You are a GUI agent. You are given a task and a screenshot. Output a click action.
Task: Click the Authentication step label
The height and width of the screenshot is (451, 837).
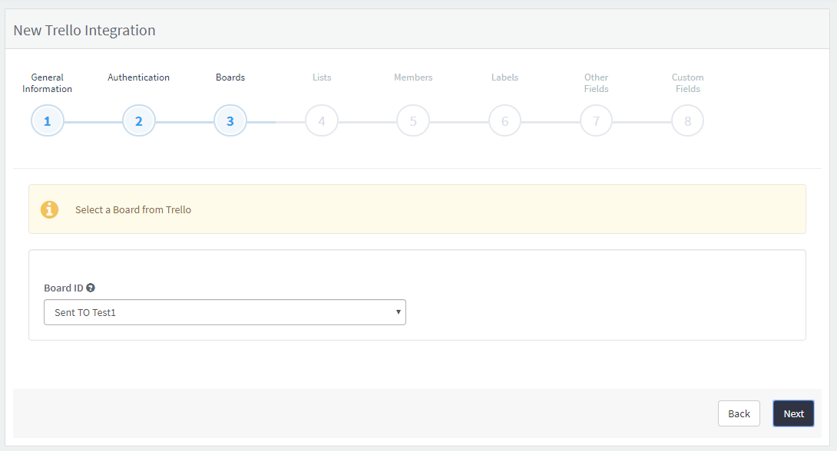[139, 77]
